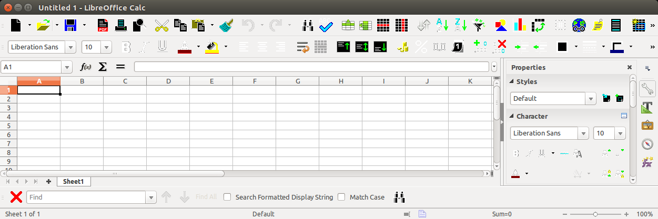The image size is (658, 219).
Task: Open Navigator compass in sidebar
Action: click(x=647, y=144)
